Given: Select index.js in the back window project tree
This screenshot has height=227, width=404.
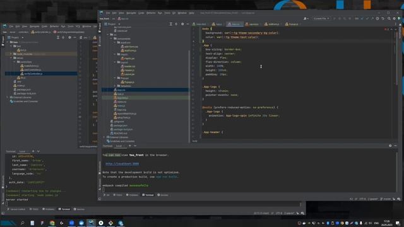Looking at the screenshot, I should click(20, 86).
